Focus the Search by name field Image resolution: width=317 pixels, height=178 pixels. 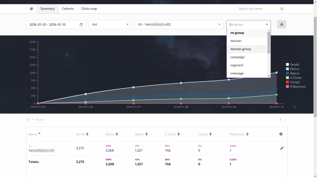point(258,9)
